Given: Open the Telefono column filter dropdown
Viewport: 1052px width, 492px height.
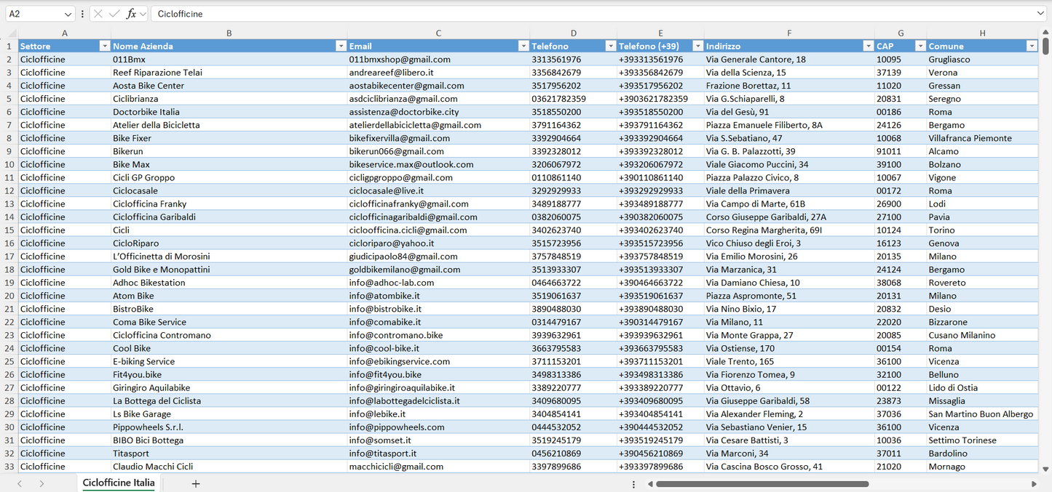Looking at the screenshot, I should point(610,46).
